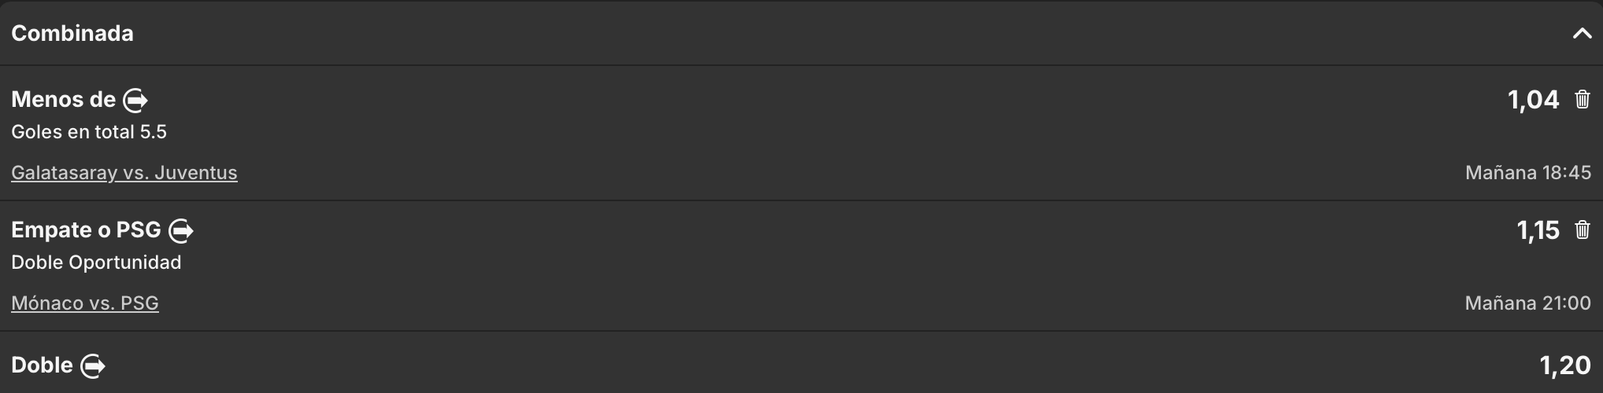Click the icon beside Doble
This screenshot has width=1603, height=393.
[x=93, y=366]
